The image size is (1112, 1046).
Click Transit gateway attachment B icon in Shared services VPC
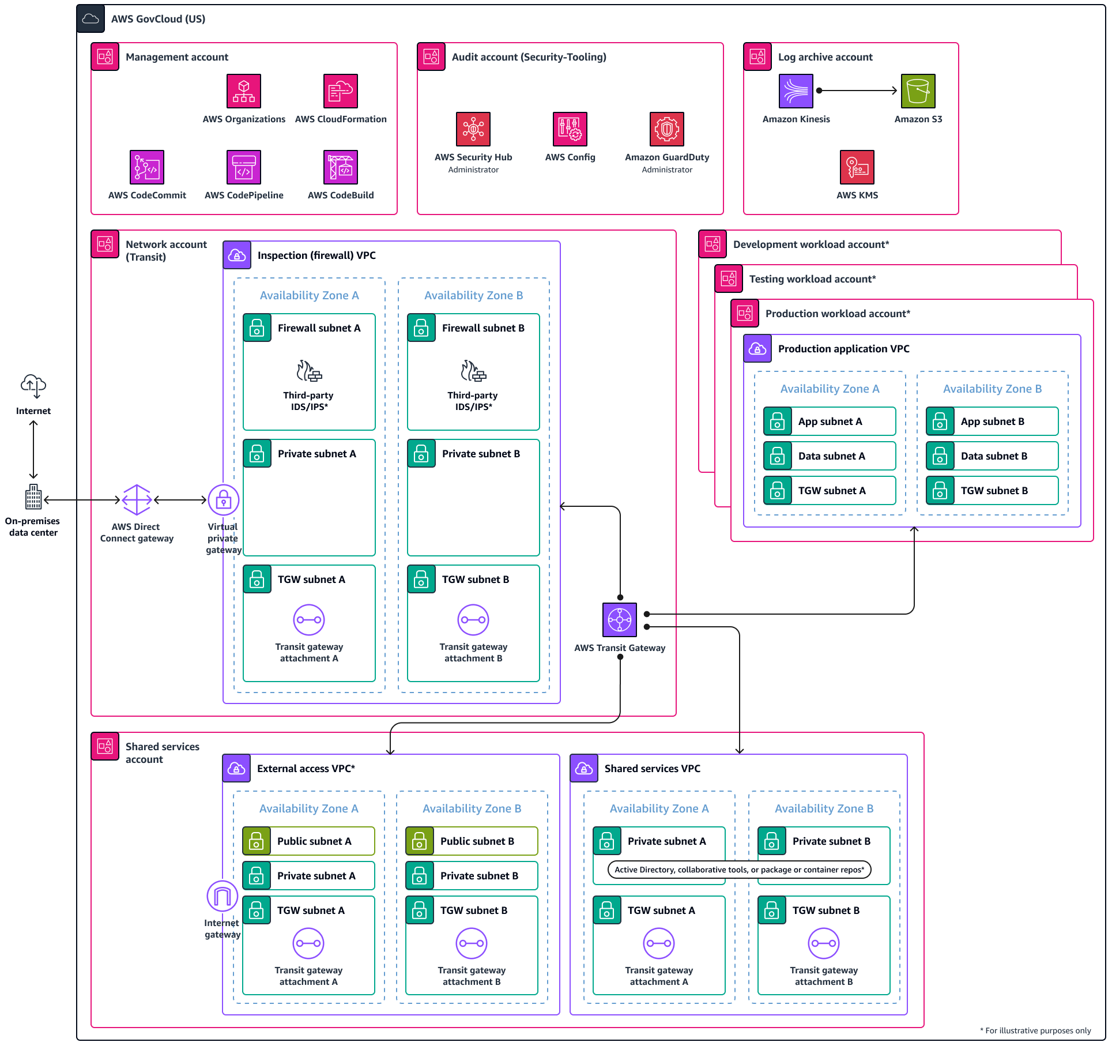coord(824,943)
